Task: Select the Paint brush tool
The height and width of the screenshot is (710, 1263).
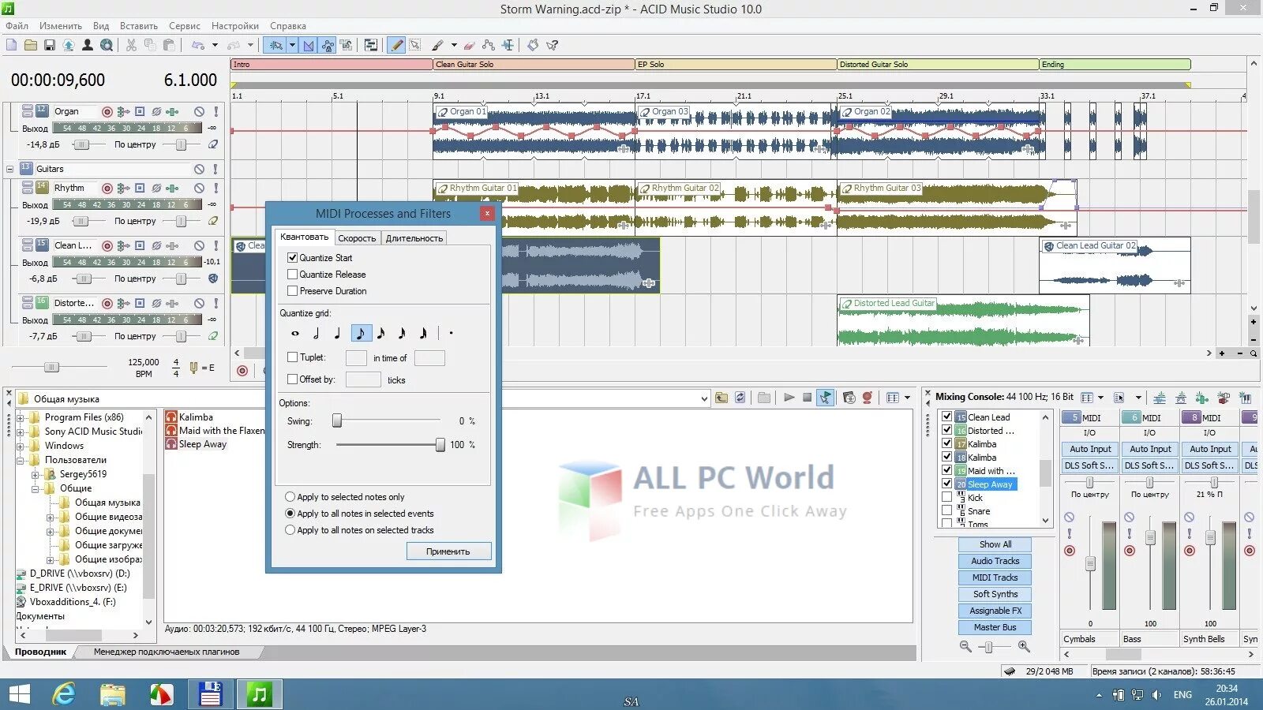Action: pyautogui.click(x=437, y=45)
